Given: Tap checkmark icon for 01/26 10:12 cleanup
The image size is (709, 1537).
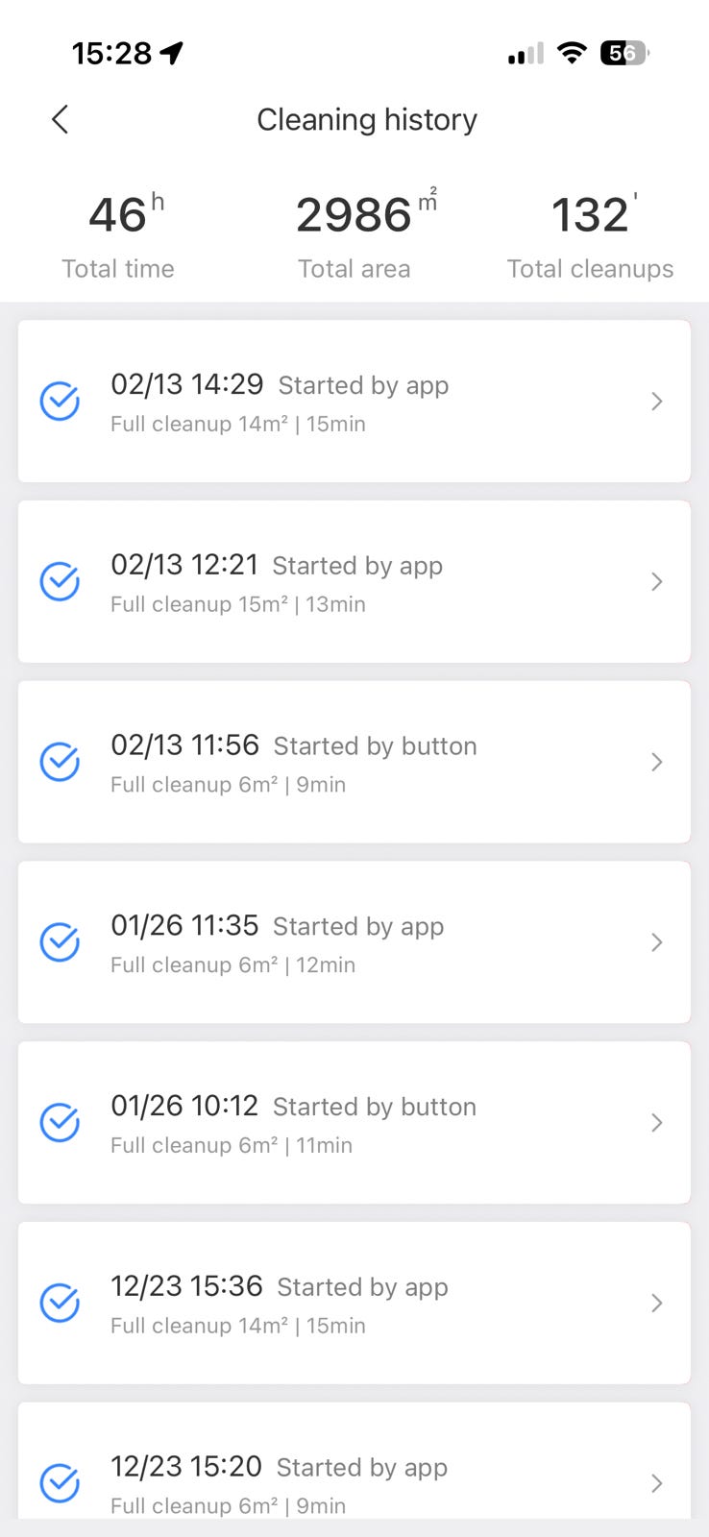Looking at the screenshot, I should 60,1122.
